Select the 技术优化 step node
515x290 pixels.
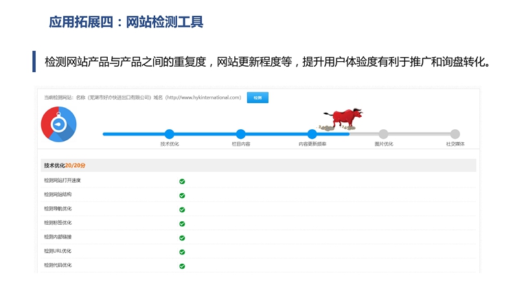click(x=170, y=134)
